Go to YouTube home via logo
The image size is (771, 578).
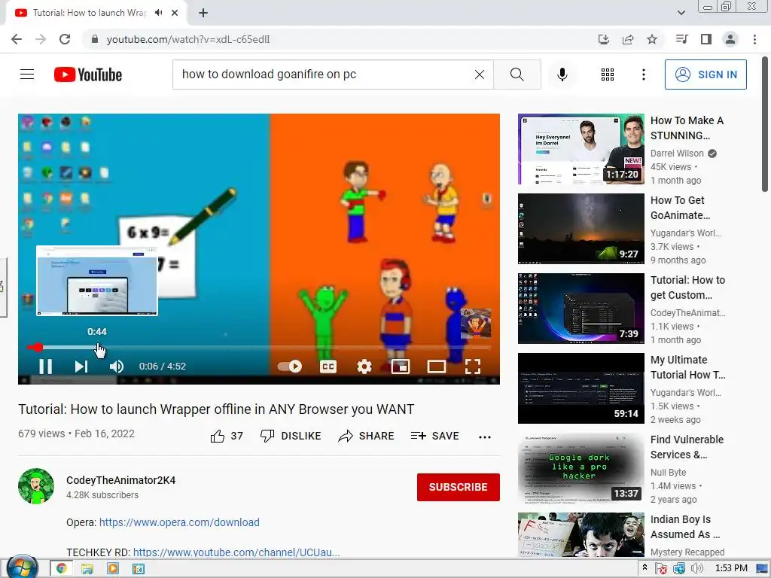88,75
